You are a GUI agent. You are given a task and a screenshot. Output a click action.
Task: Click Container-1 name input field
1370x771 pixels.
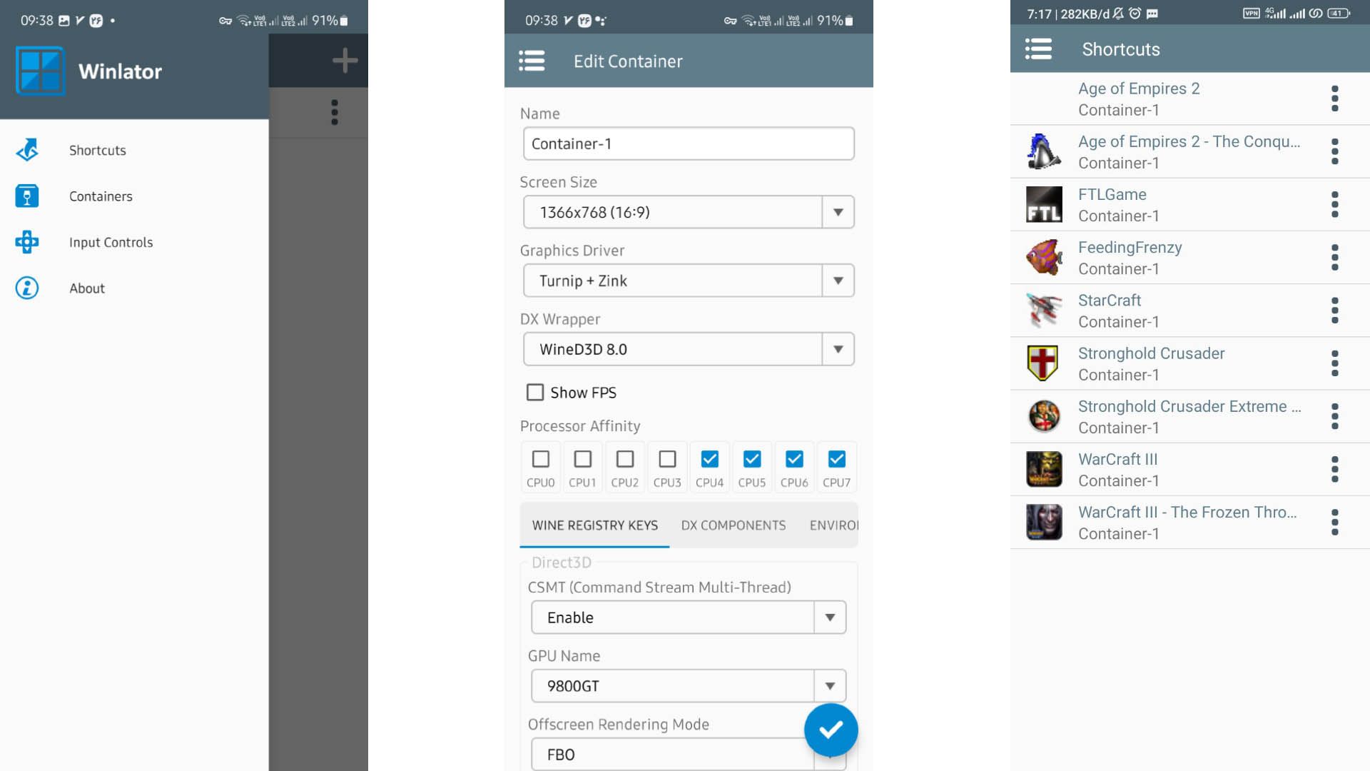688,143
